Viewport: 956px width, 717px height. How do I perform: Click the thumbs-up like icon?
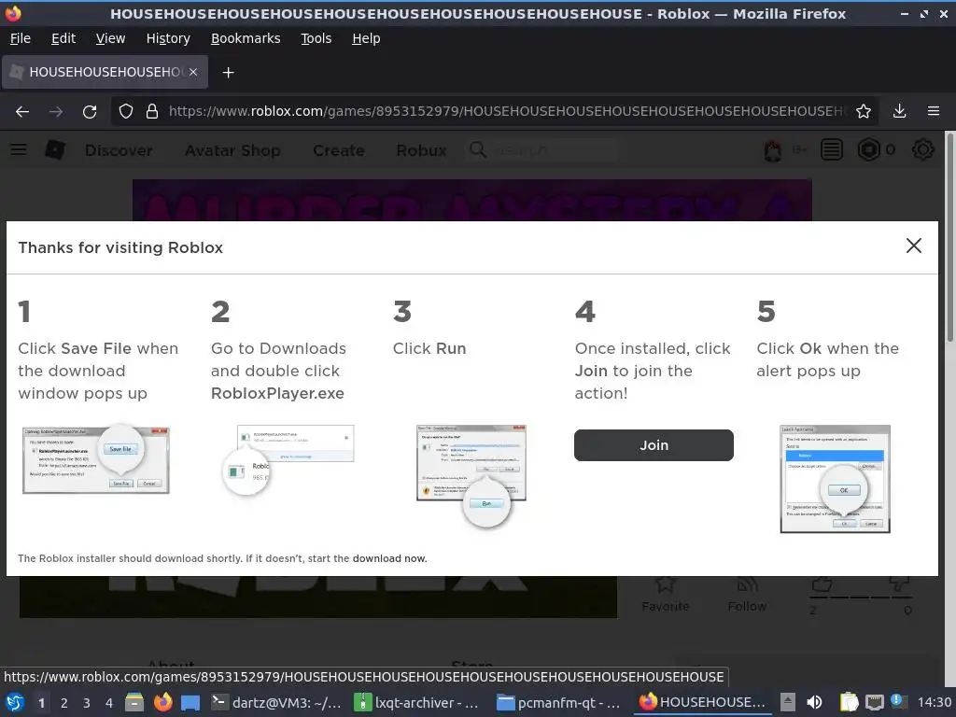[822, 584]
